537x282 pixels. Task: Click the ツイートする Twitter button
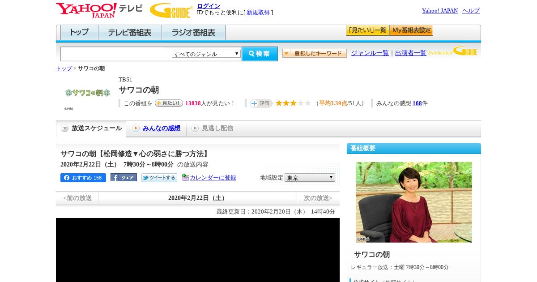[x=159, y=178]
